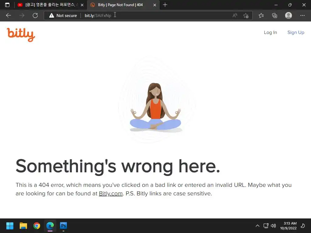The width and height of the screenshot is (311, 233).
Task: Open the volume control
Action: point(273,226)
